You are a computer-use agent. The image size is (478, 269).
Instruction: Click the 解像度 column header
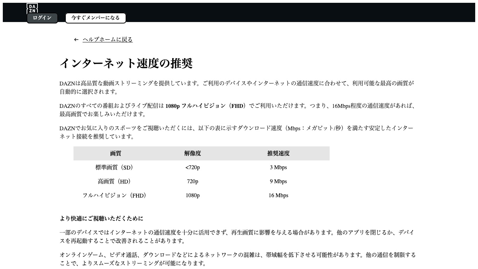pyautogui.click(x=192, y=153)
